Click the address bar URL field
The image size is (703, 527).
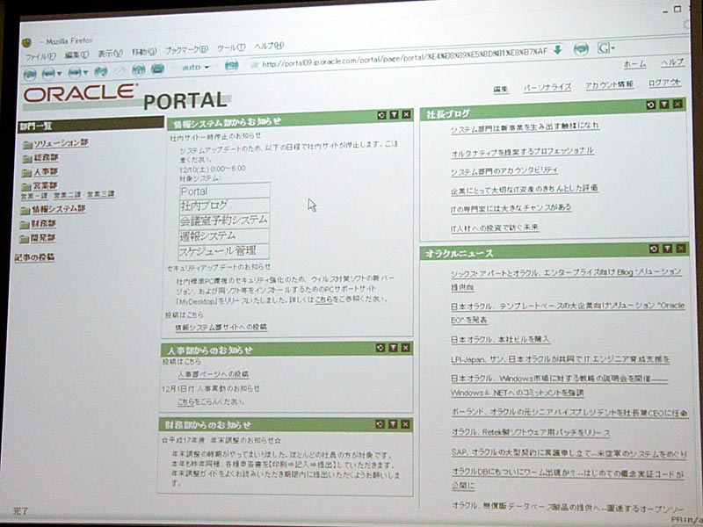pos(399,58)
